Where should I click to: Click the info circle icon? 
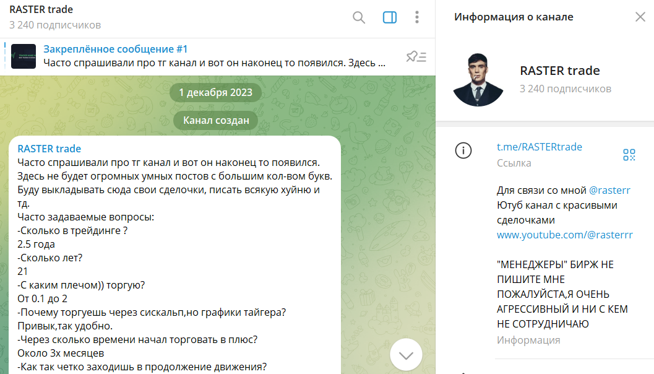(463, 150)
